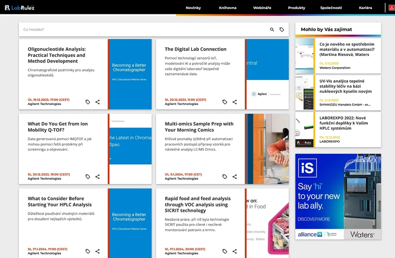The image size is (395, 258).
Task: Click thumbnail of LABOREXPO sidebar article
Action: click(x=304, y=129)
